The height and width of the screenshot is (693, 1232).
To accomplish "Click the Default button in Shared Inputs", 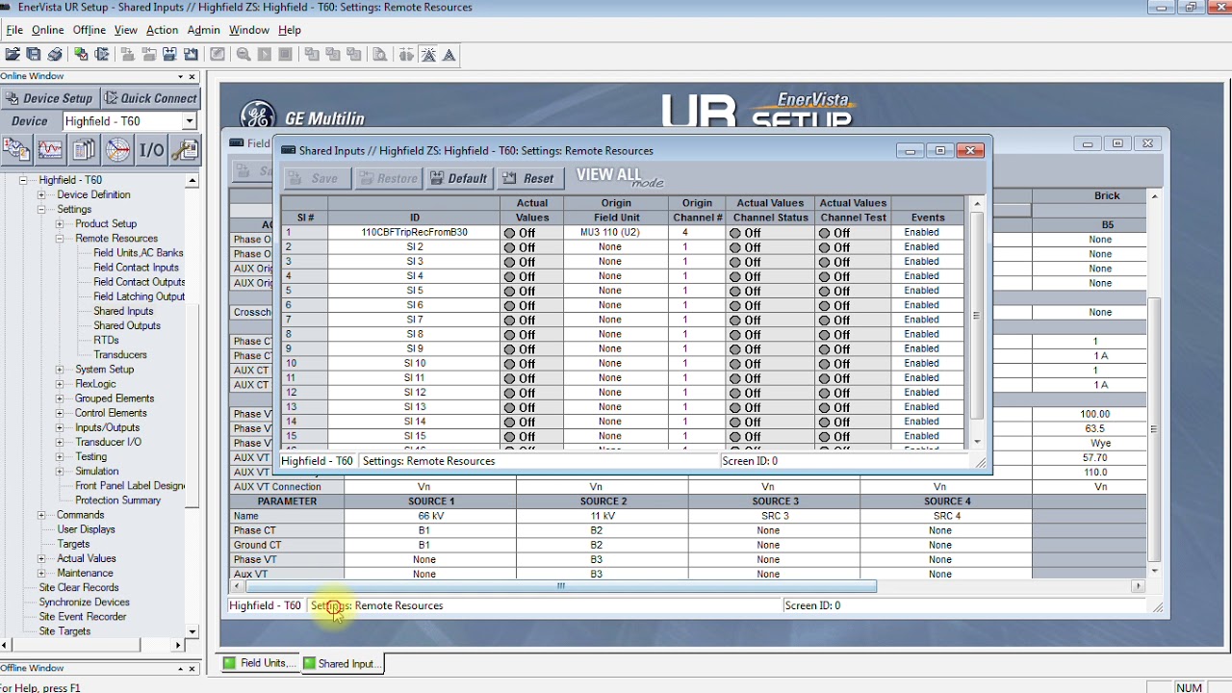I will [459, 178].
